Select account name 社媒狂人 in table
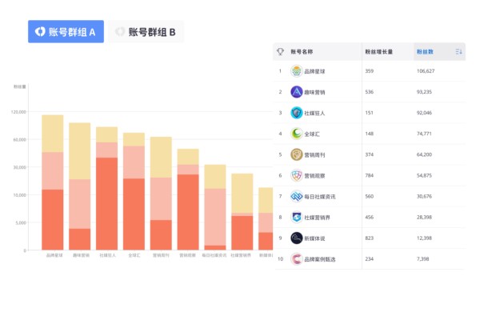 (x=314, y=113)
